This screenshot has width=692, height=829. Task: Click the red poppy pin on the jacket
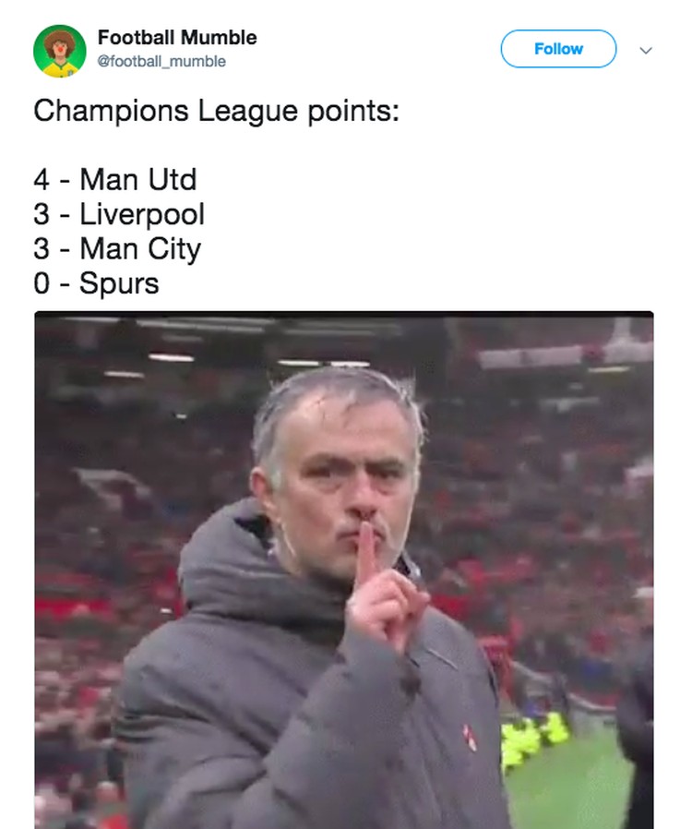pyautogui.click(x=469, y=738)
